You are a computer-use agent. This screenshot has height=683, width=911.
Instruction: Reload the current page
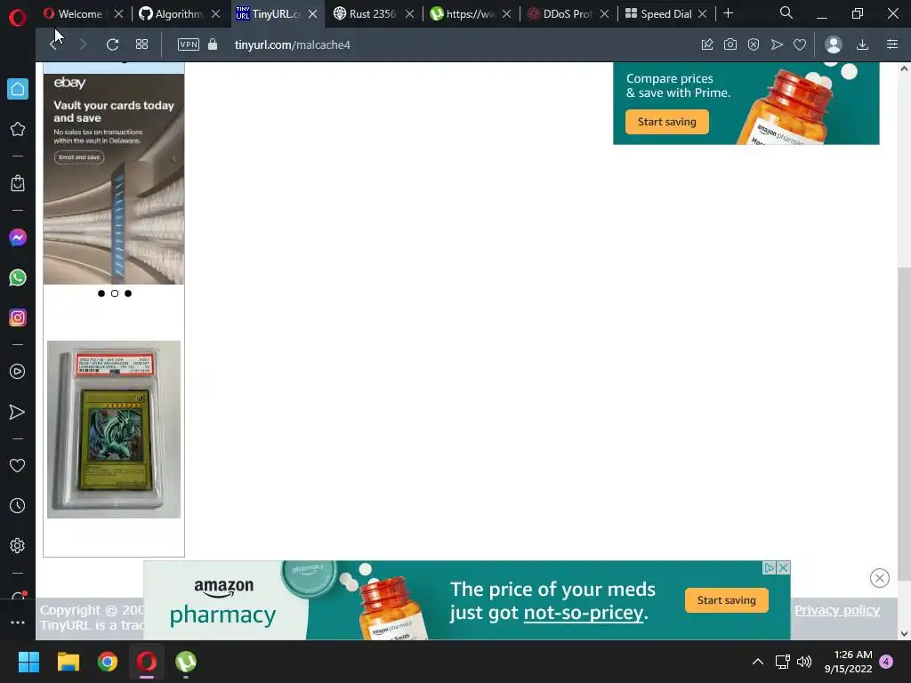[112, 44]
